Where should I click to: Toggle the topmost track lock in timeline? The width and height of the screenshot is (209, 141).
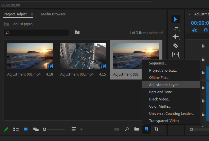[x=203, y=46]
